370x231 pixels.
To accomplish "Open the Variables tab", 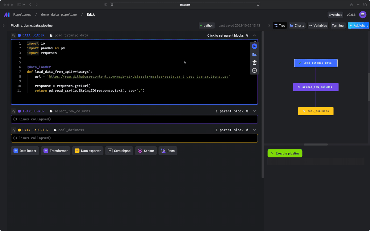I will [x=318, y=26].
